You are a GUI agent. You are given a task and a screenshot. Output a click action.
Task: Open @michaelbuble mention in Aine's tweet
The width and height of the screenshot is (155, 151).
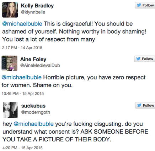coord(22,77)
